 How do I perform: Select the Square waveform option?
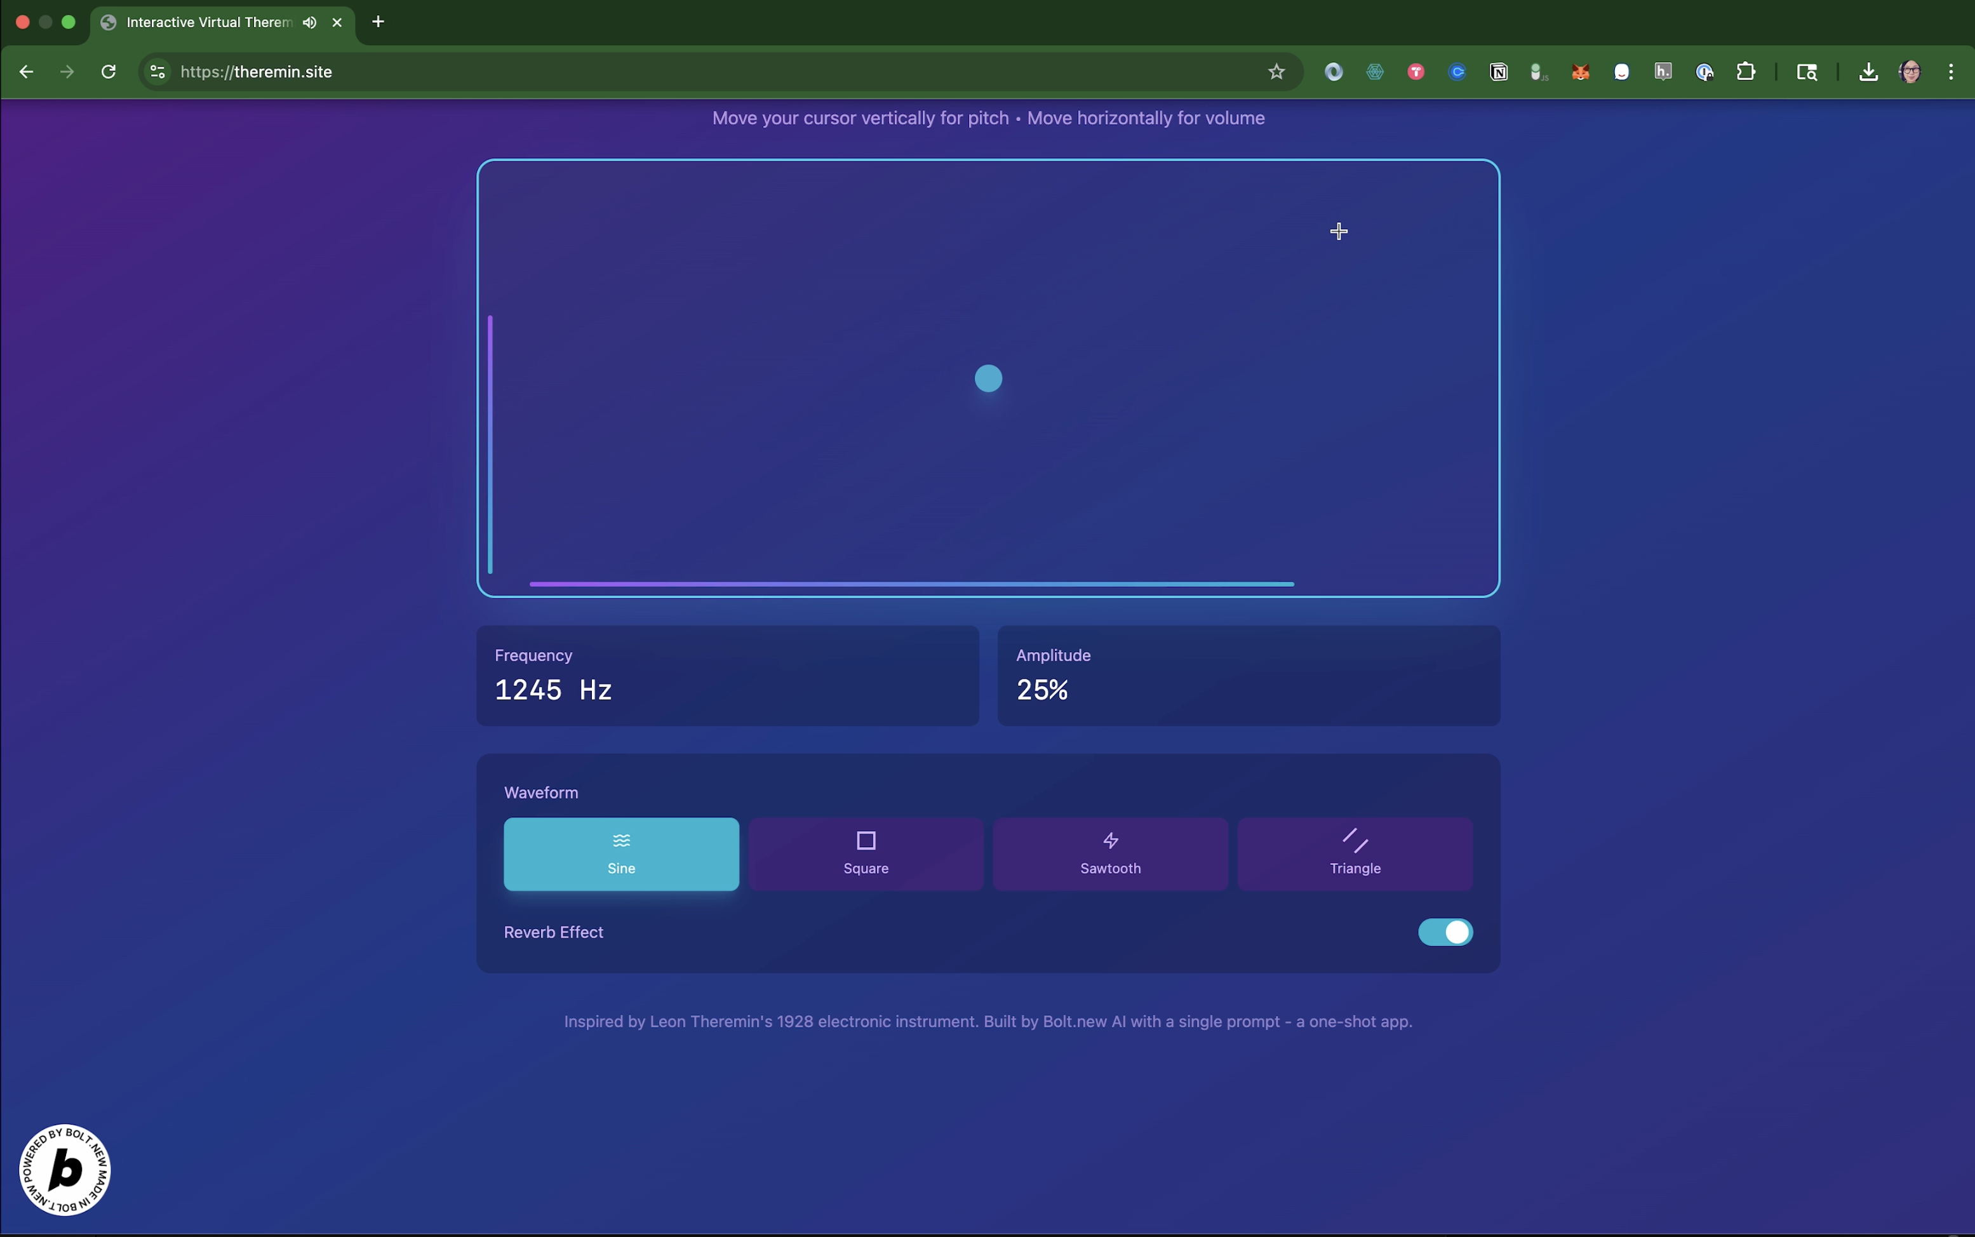point(866,853)
